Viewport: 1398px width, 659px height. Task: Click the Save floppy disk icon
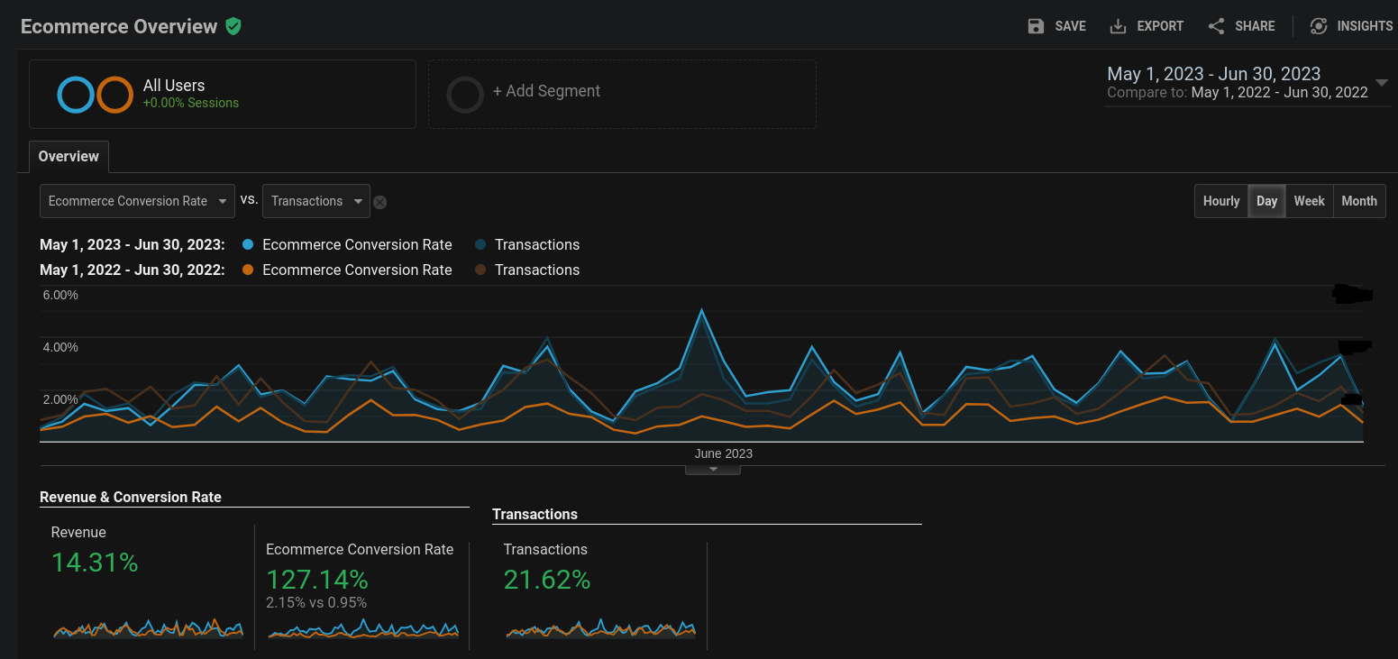pos(1036,26)
